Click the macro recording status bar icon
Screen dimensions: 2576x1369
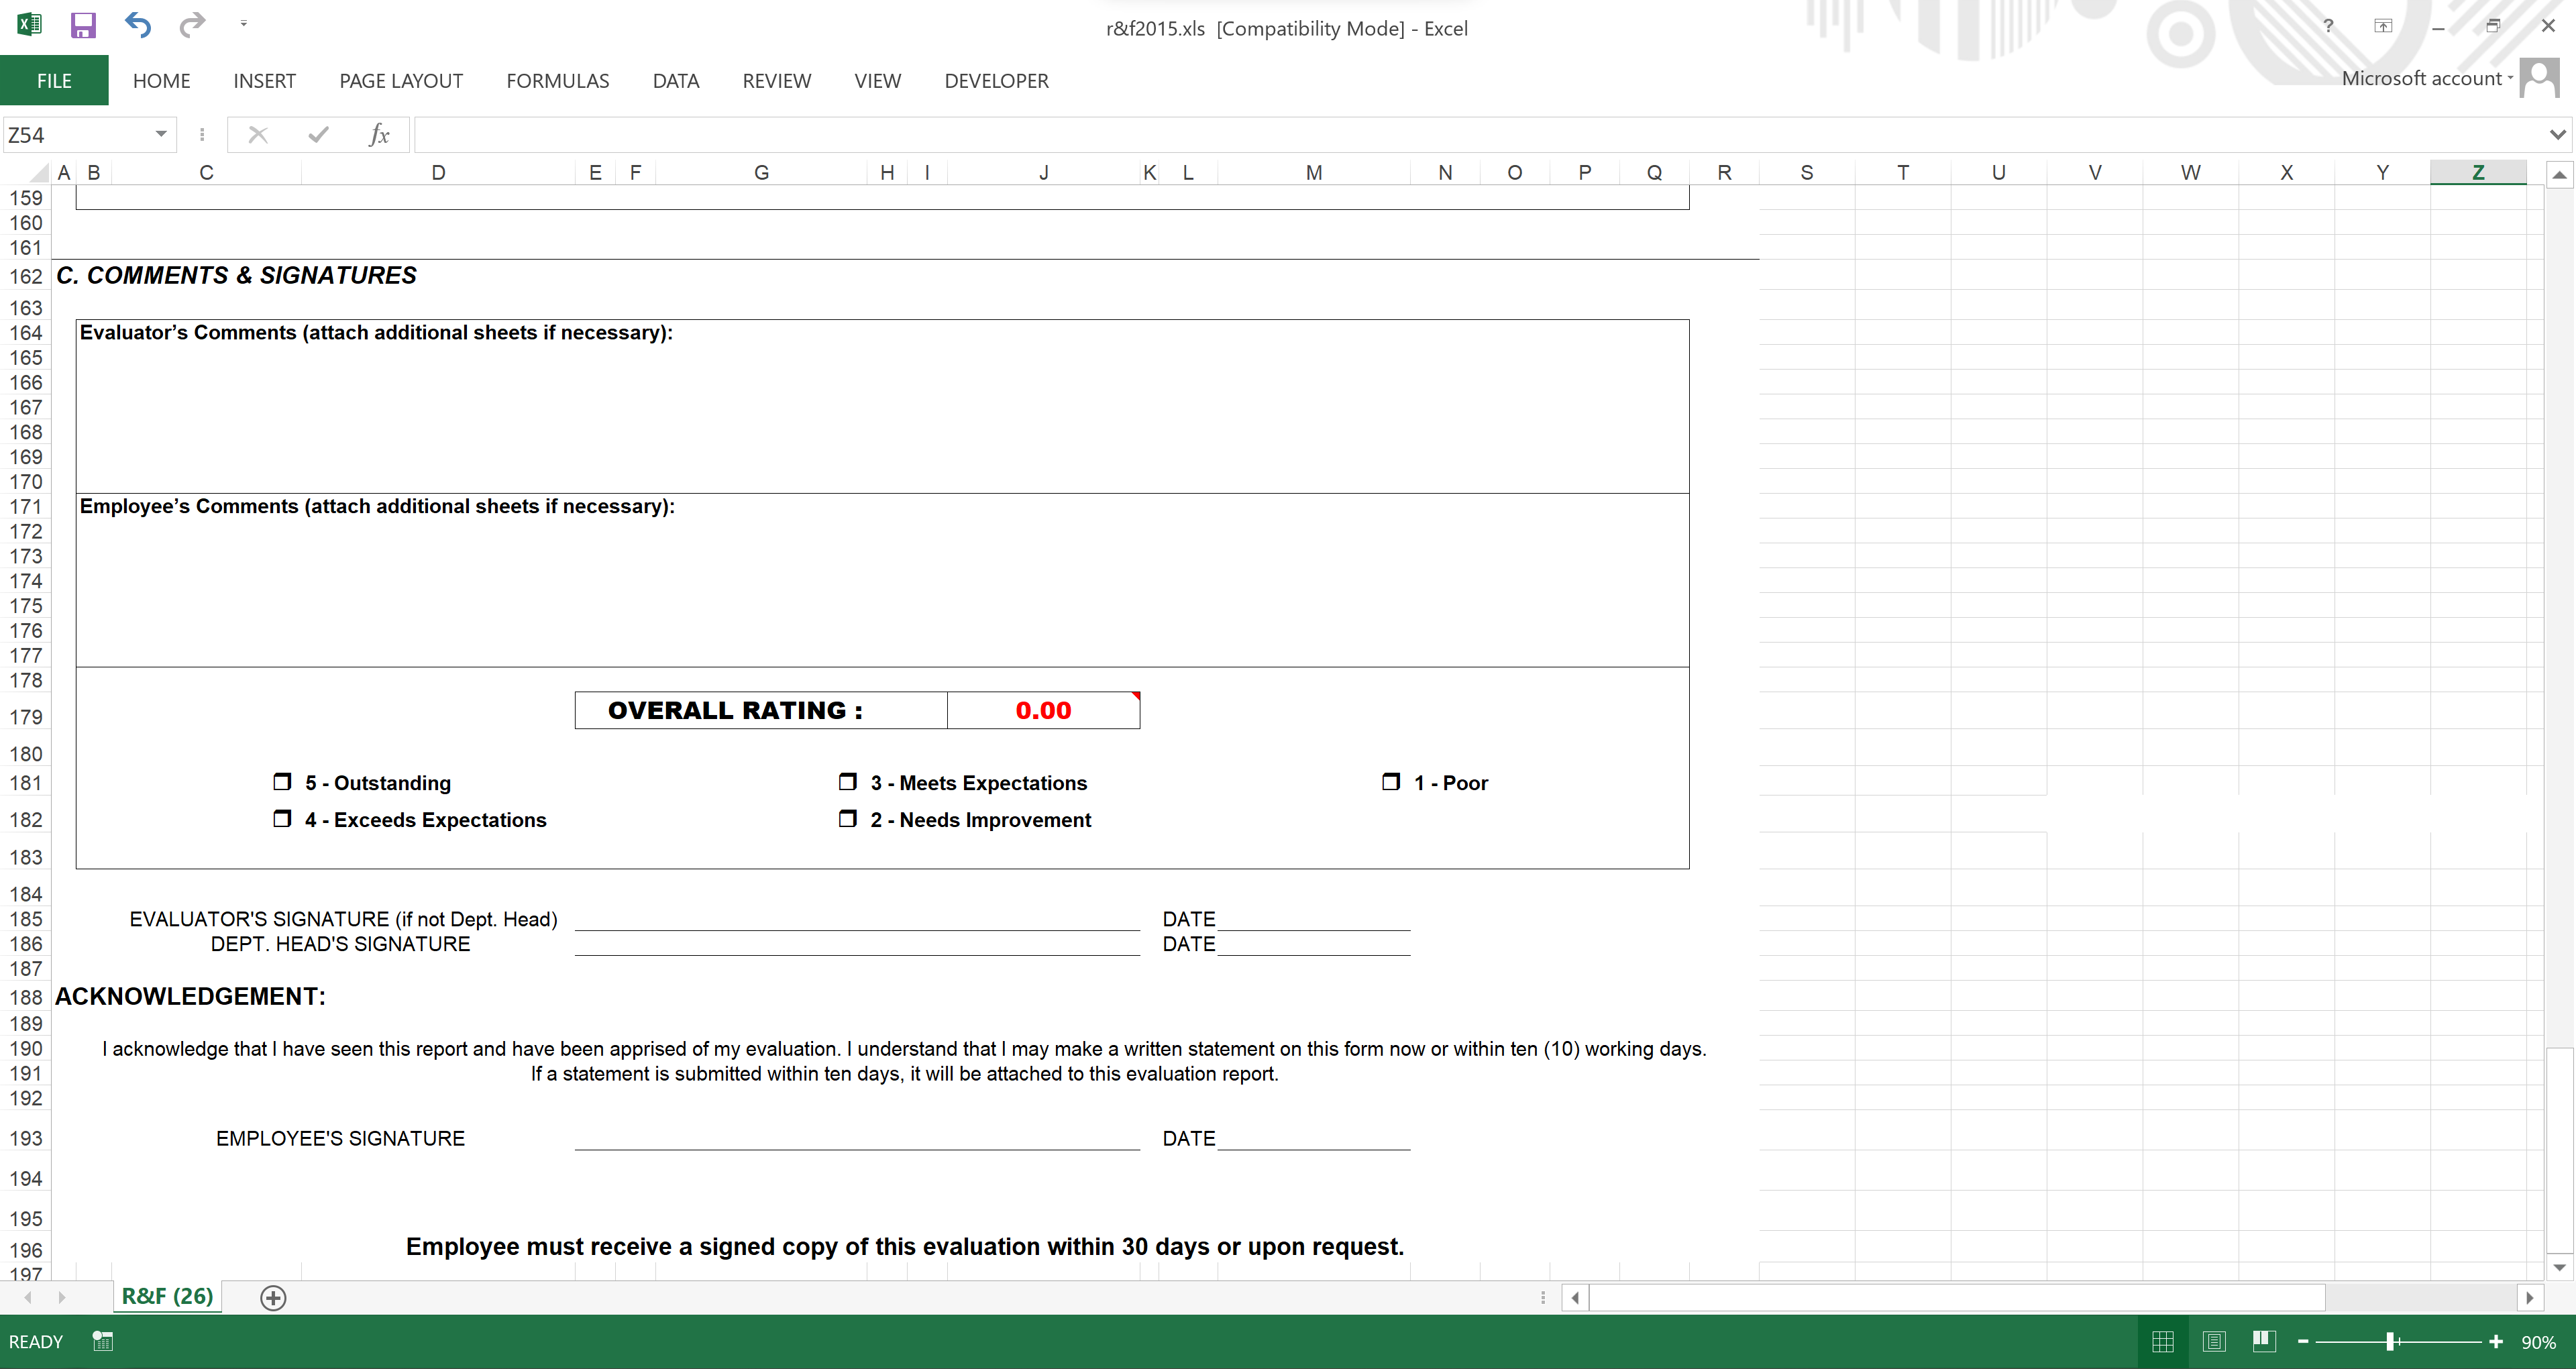point(102,1341)
